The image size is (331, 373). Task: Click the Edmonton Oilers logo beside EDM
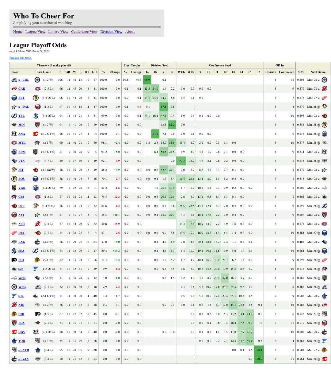pos(14,152)
